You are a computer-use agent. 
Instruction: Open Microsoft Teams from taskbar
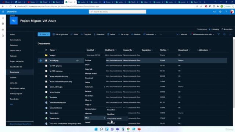(117, 129)
